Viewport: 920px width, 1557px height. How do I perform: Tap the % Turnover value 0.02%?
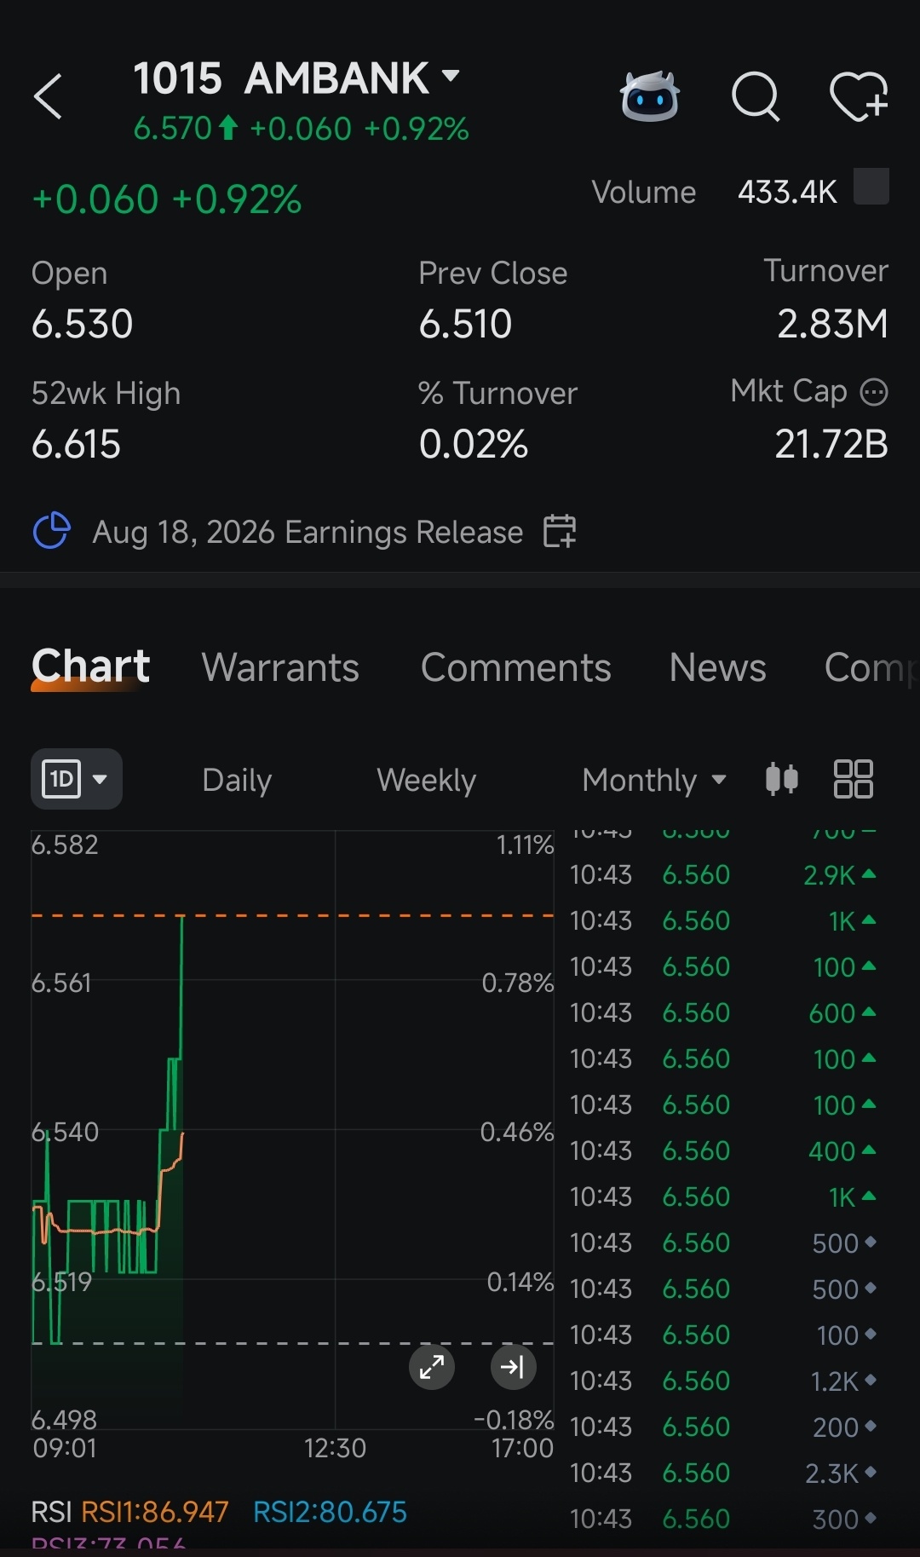(x=474, y=444)
